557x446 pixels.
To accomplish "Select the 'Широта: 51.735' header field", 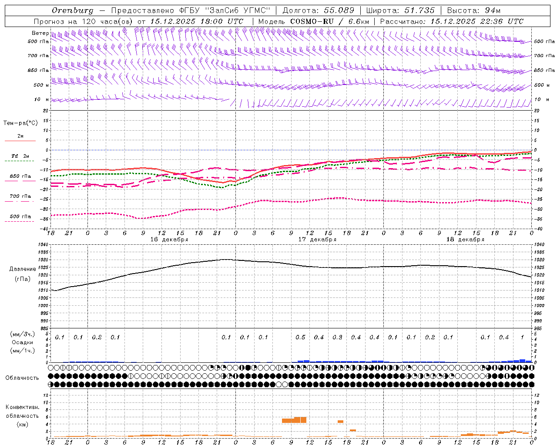I will (x=400, y=10).
